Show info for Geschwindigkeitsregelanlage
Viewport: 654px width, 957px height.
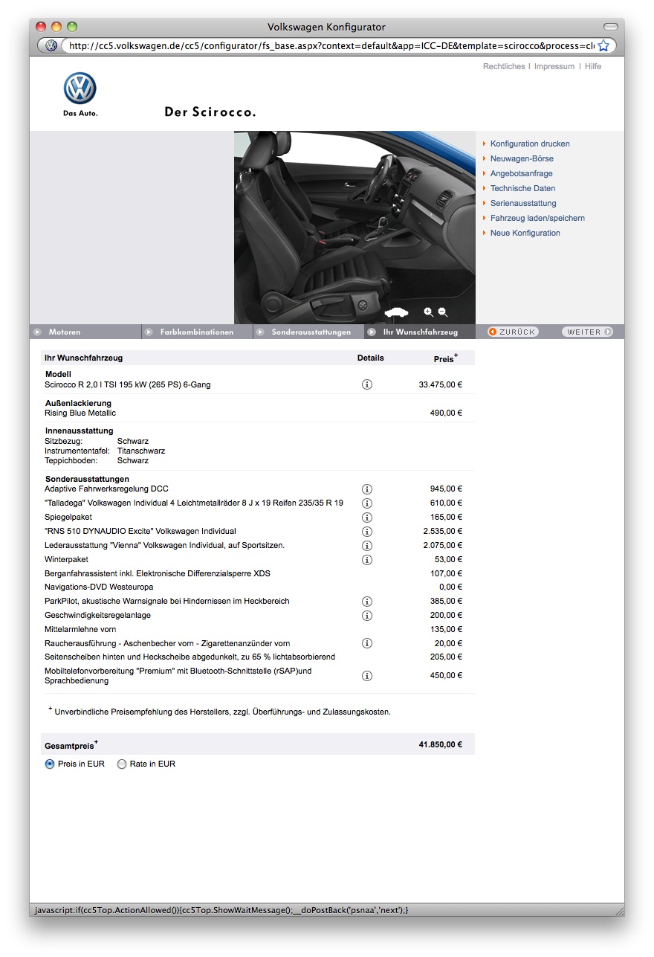pyautogui.click(x=367, y=616)
